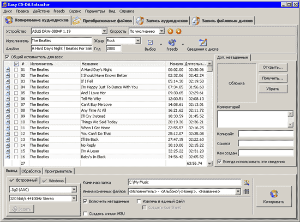Expand the Устройство ASUS DRW drive dropdown

(x=104, y=31)
